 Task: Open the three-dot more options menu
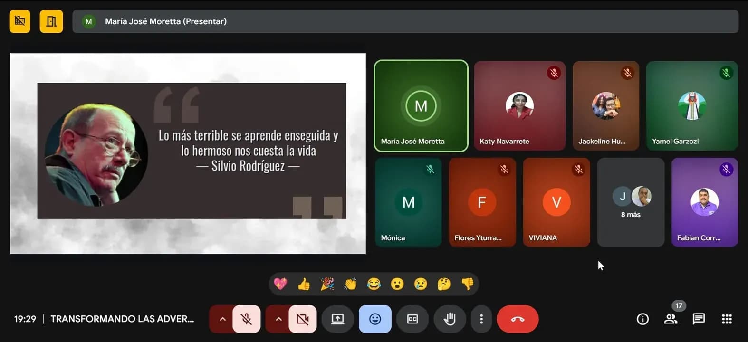click(481, 319)
